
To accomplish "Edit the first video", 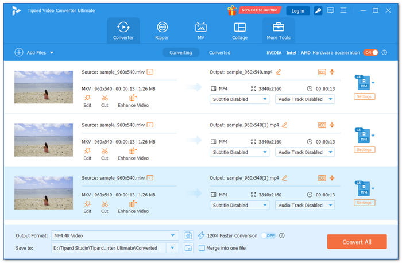I will [87, 101].
